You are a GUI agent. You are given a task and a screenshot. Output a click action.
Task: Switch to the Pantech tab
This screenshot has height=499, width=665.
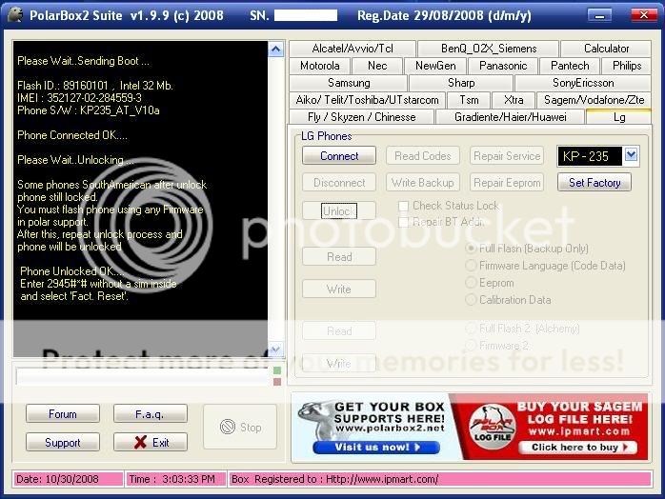click(x=570, y=66)
